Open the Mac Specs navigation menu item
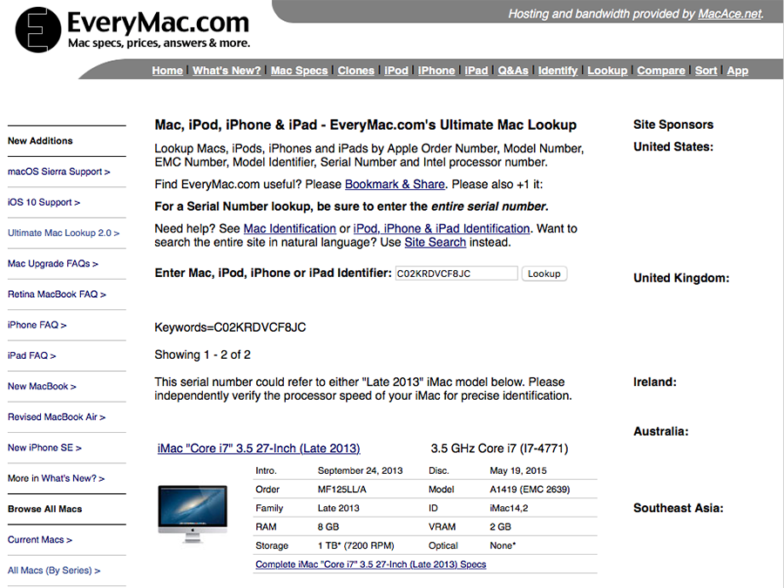The height and width of the screenshot is (588, 784). pyautogui.click(x=299, y=71)
